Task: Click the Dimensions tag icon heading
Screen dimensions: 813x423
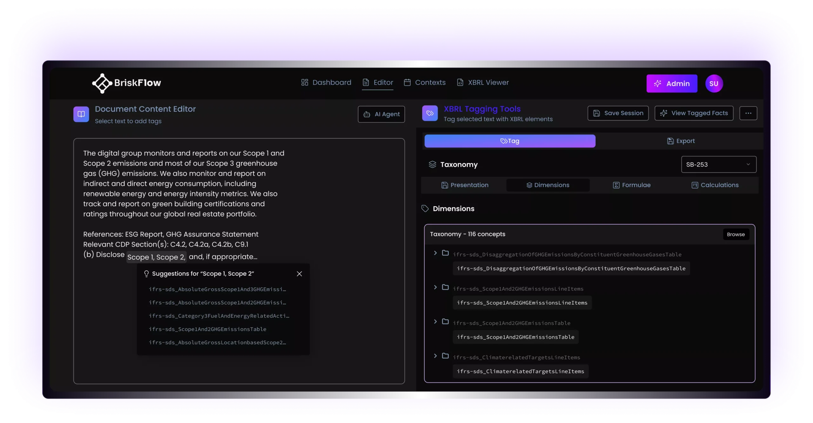Action: [425, 208]
